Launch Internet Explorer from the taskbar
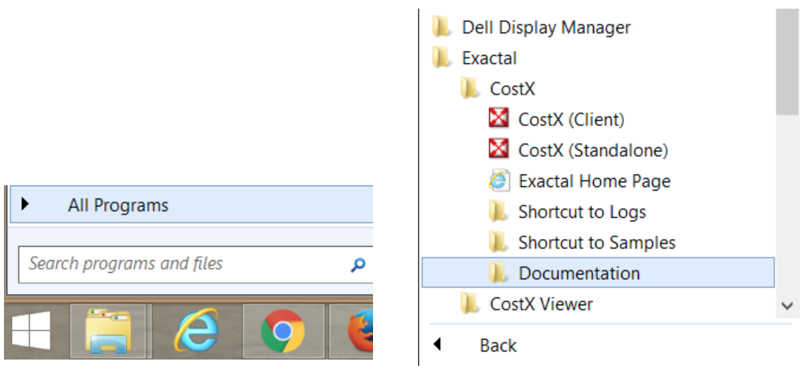 (196, 330)
